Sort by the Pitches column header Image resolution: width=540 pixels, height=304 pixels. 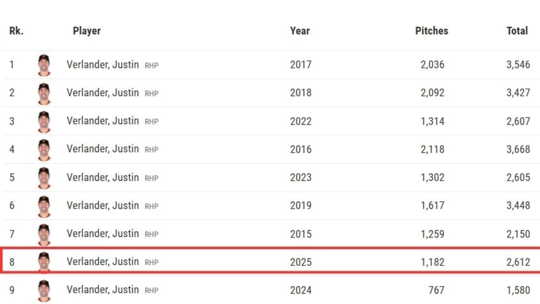point(431,31)
